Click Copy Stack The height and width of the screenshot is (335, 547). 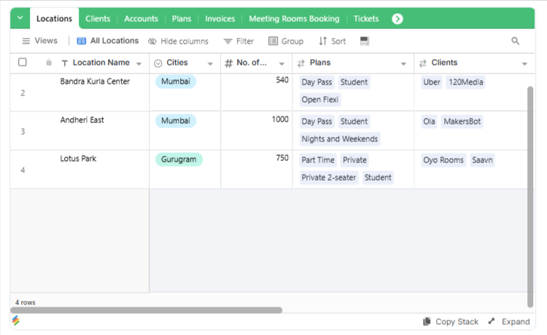coord(451,322)
